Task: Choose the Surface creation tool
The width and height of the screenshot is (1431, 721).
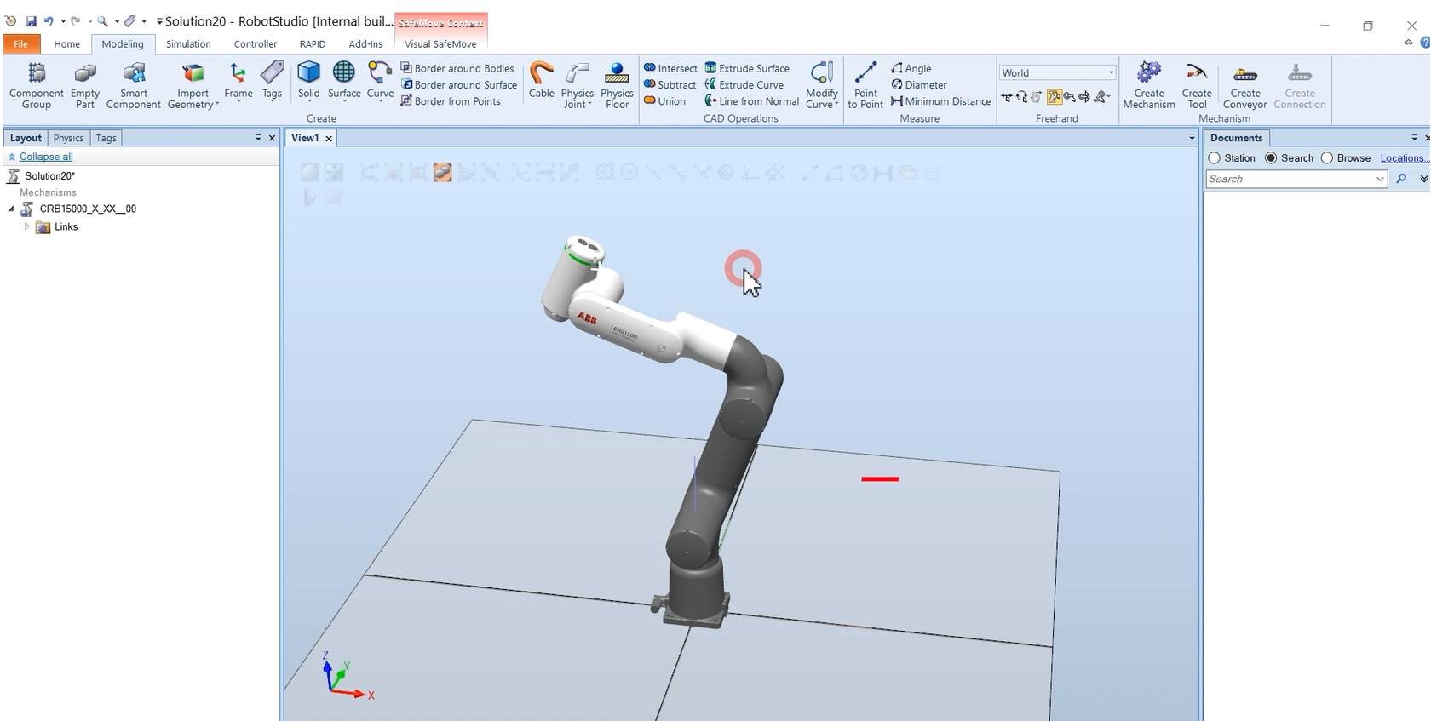Action: (x=344, y=82)
